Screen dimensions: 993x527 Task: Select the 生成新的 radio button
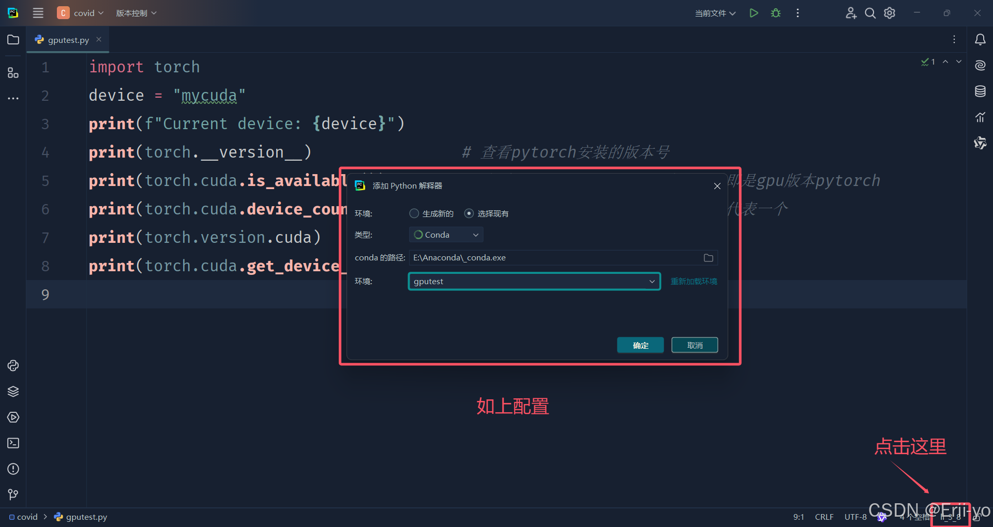[x=414, y=213]
